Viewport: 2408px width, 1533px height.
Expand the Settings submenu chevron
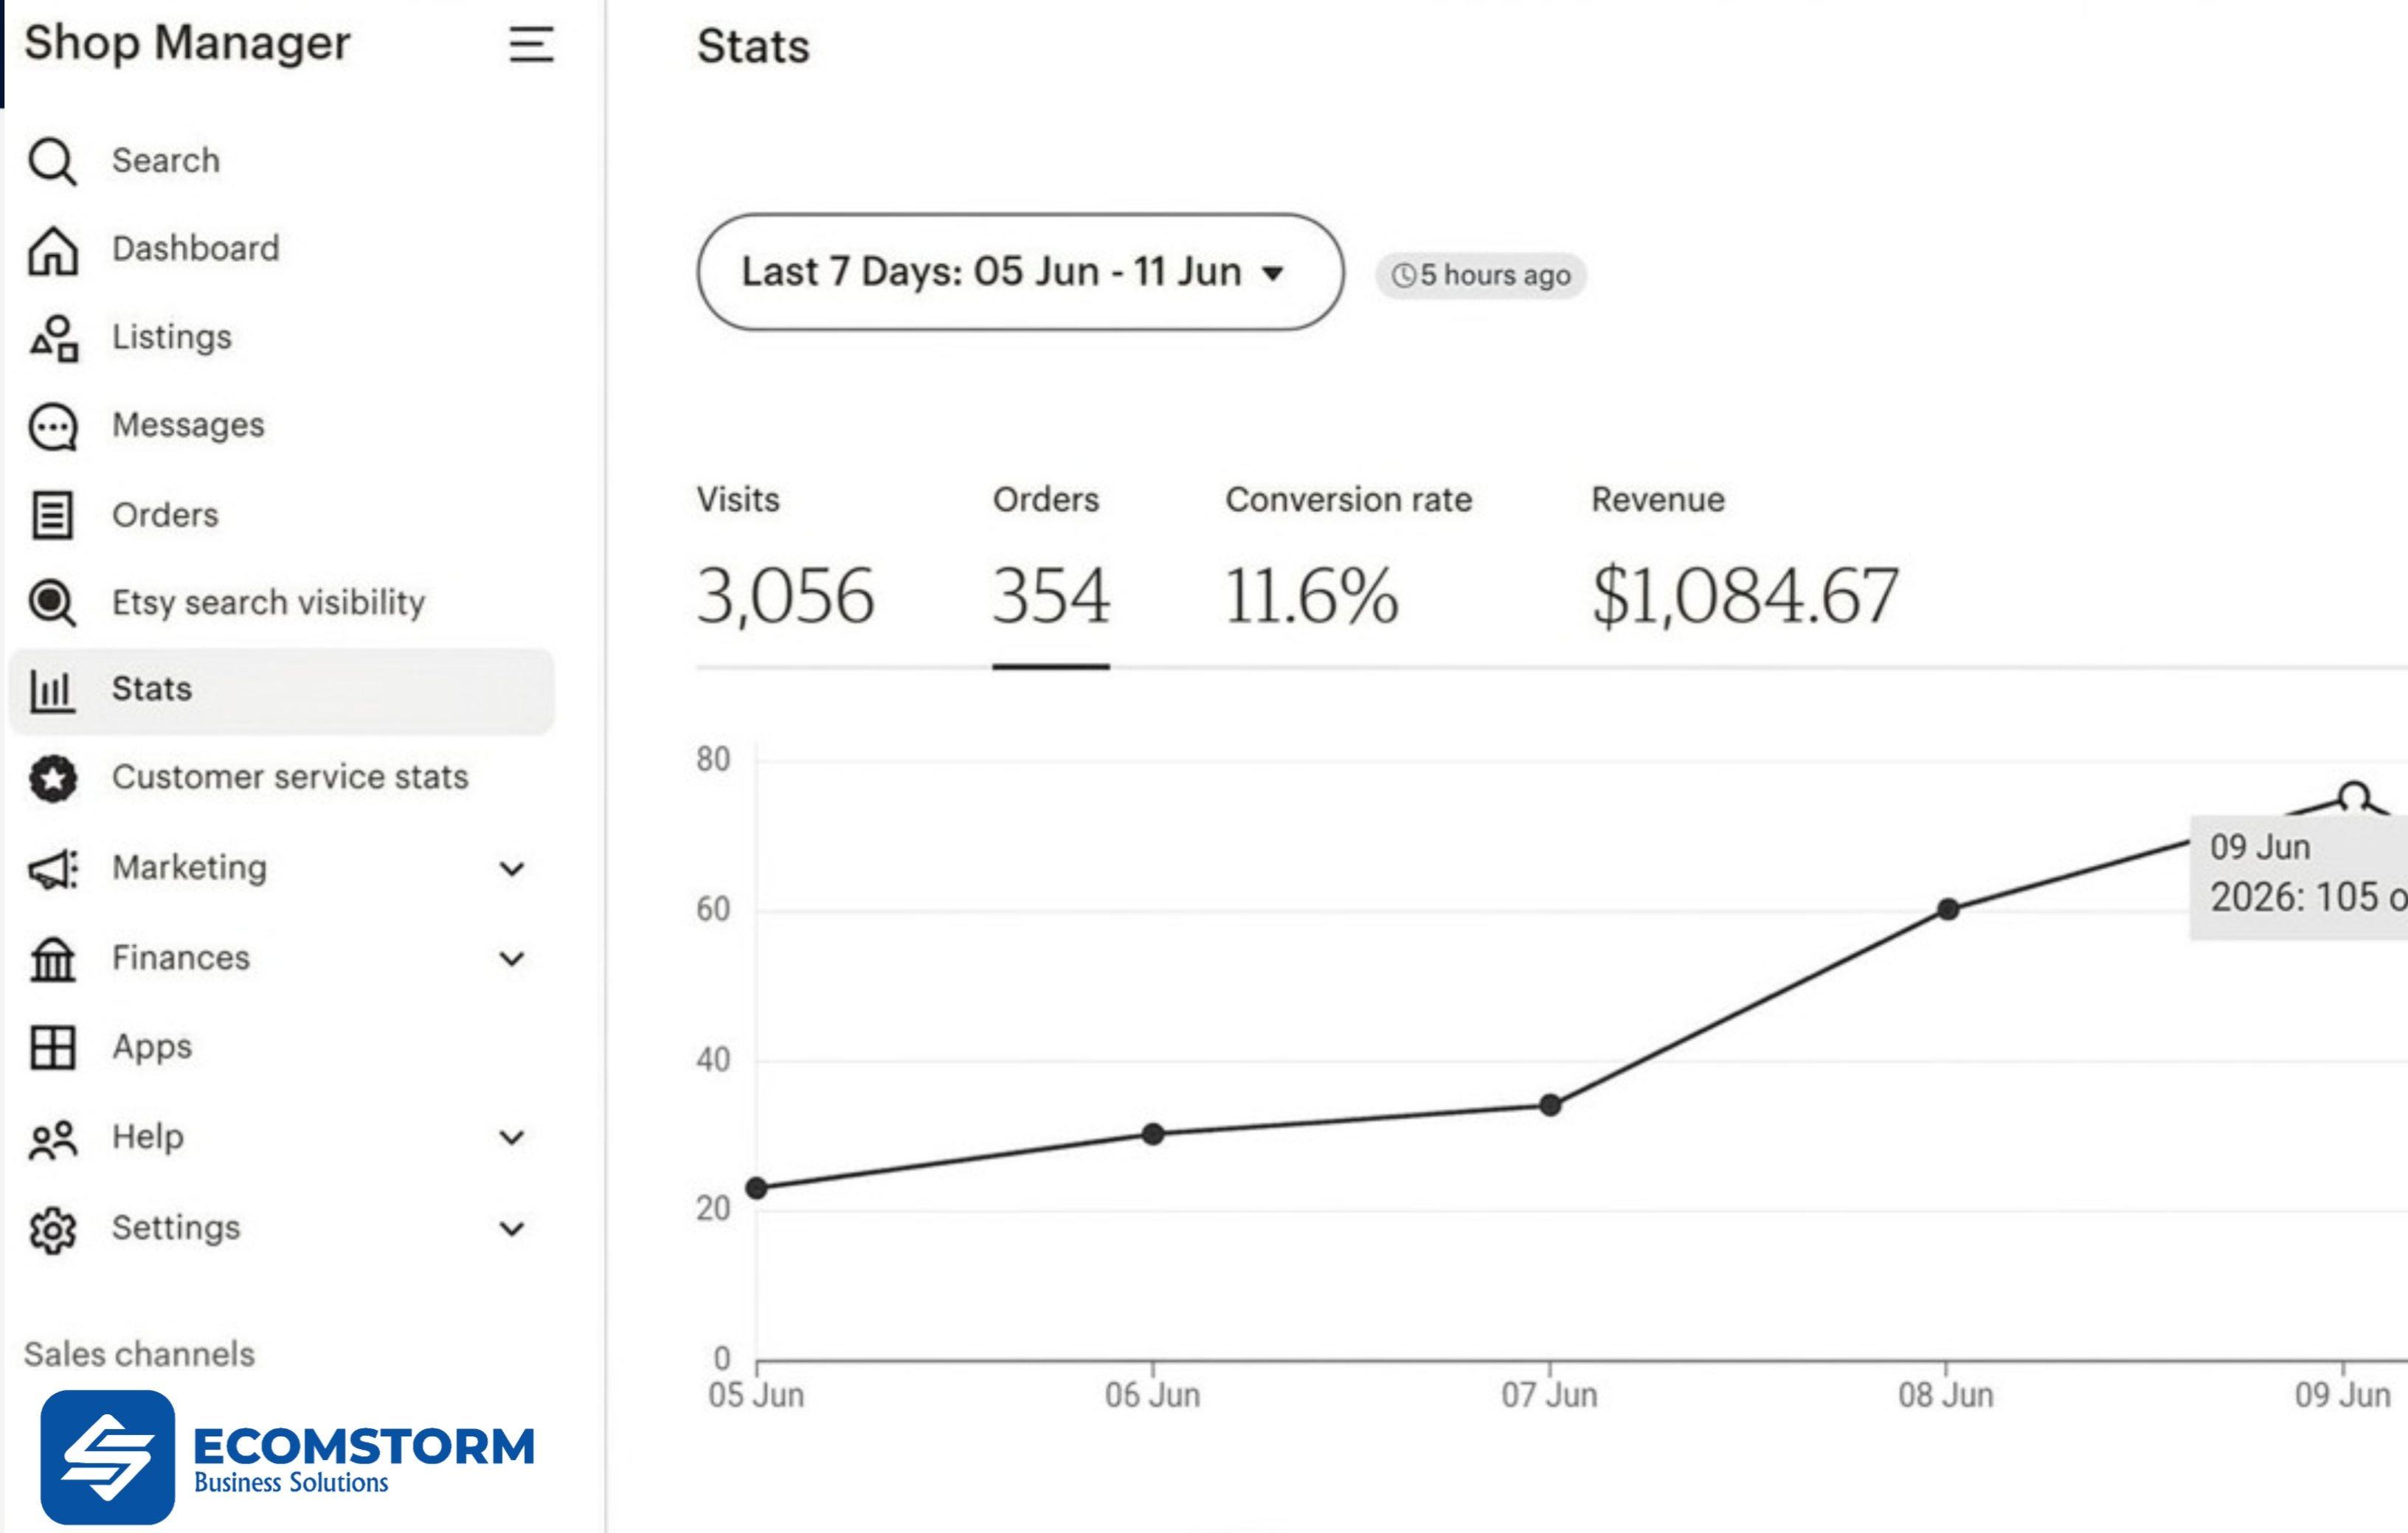pos(512,1228)
